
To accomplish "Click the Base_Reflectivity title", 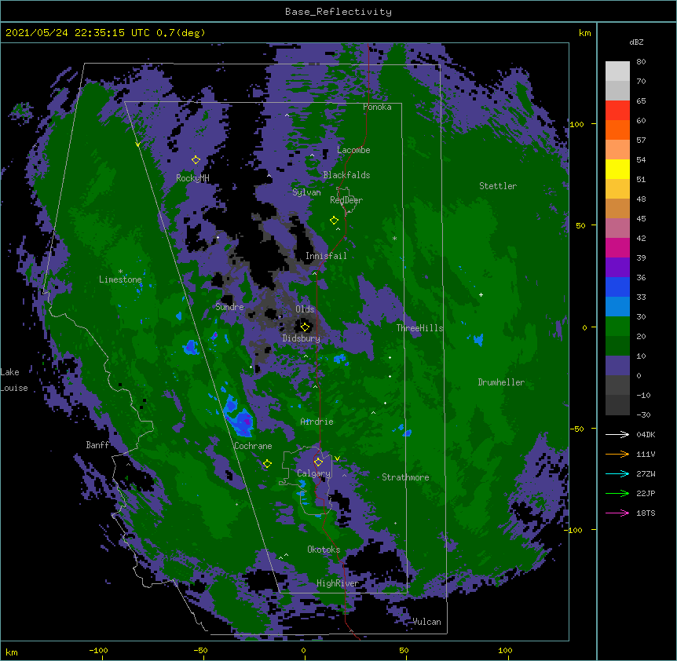I will [x=338, y=12].
